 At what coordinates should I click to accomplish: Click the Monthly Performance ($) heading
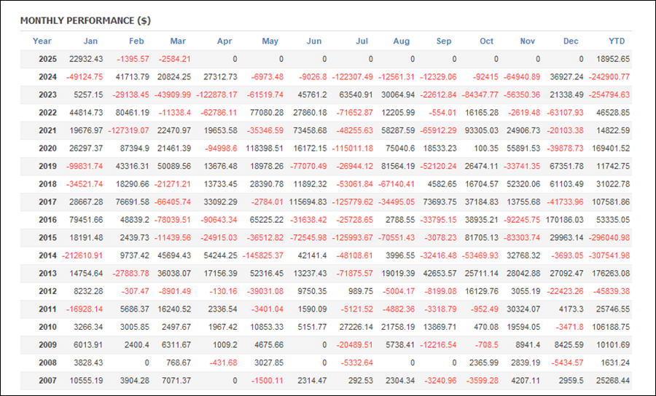point(85,20)
